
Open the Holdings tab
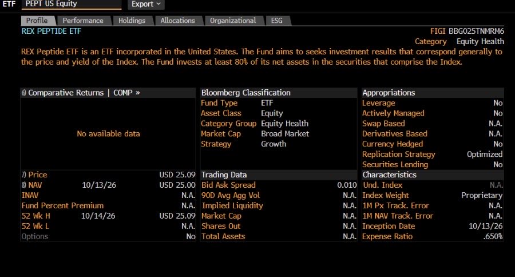[x=132, y=21]
